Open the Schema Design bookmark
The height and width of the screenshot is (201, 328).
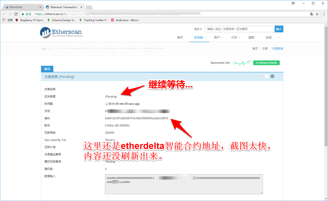[61, 20]
